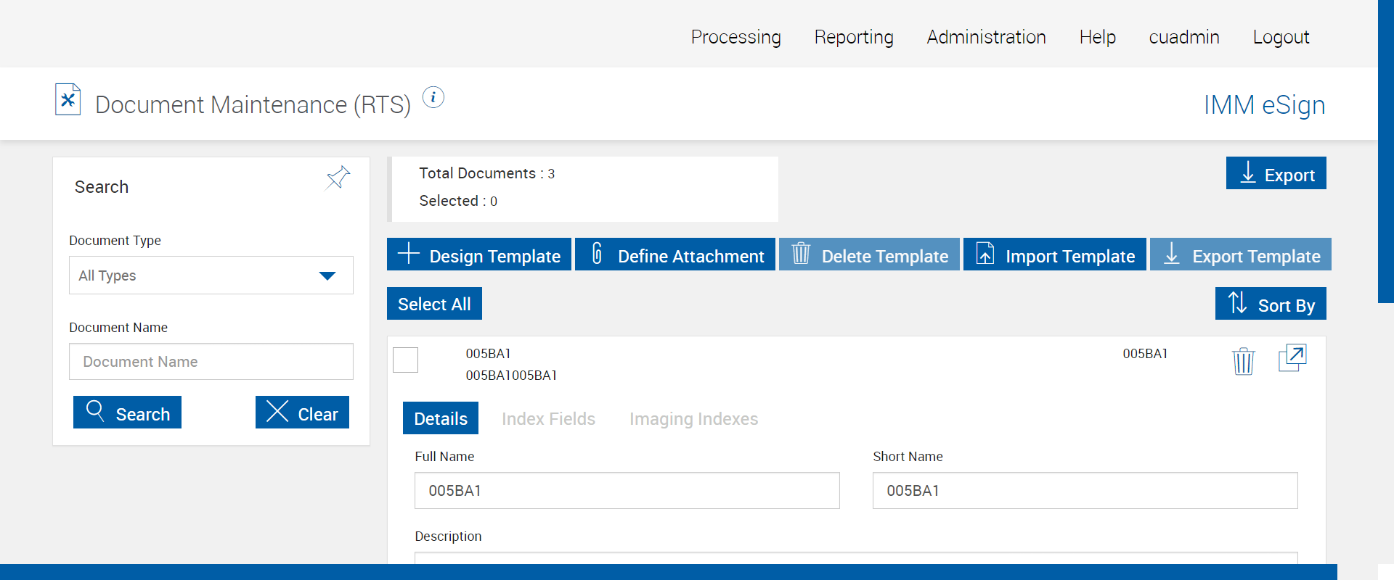Viewport: 1394px width, 580px height.
Task: Click the Logout link
Action: (x=1281, y=37)
